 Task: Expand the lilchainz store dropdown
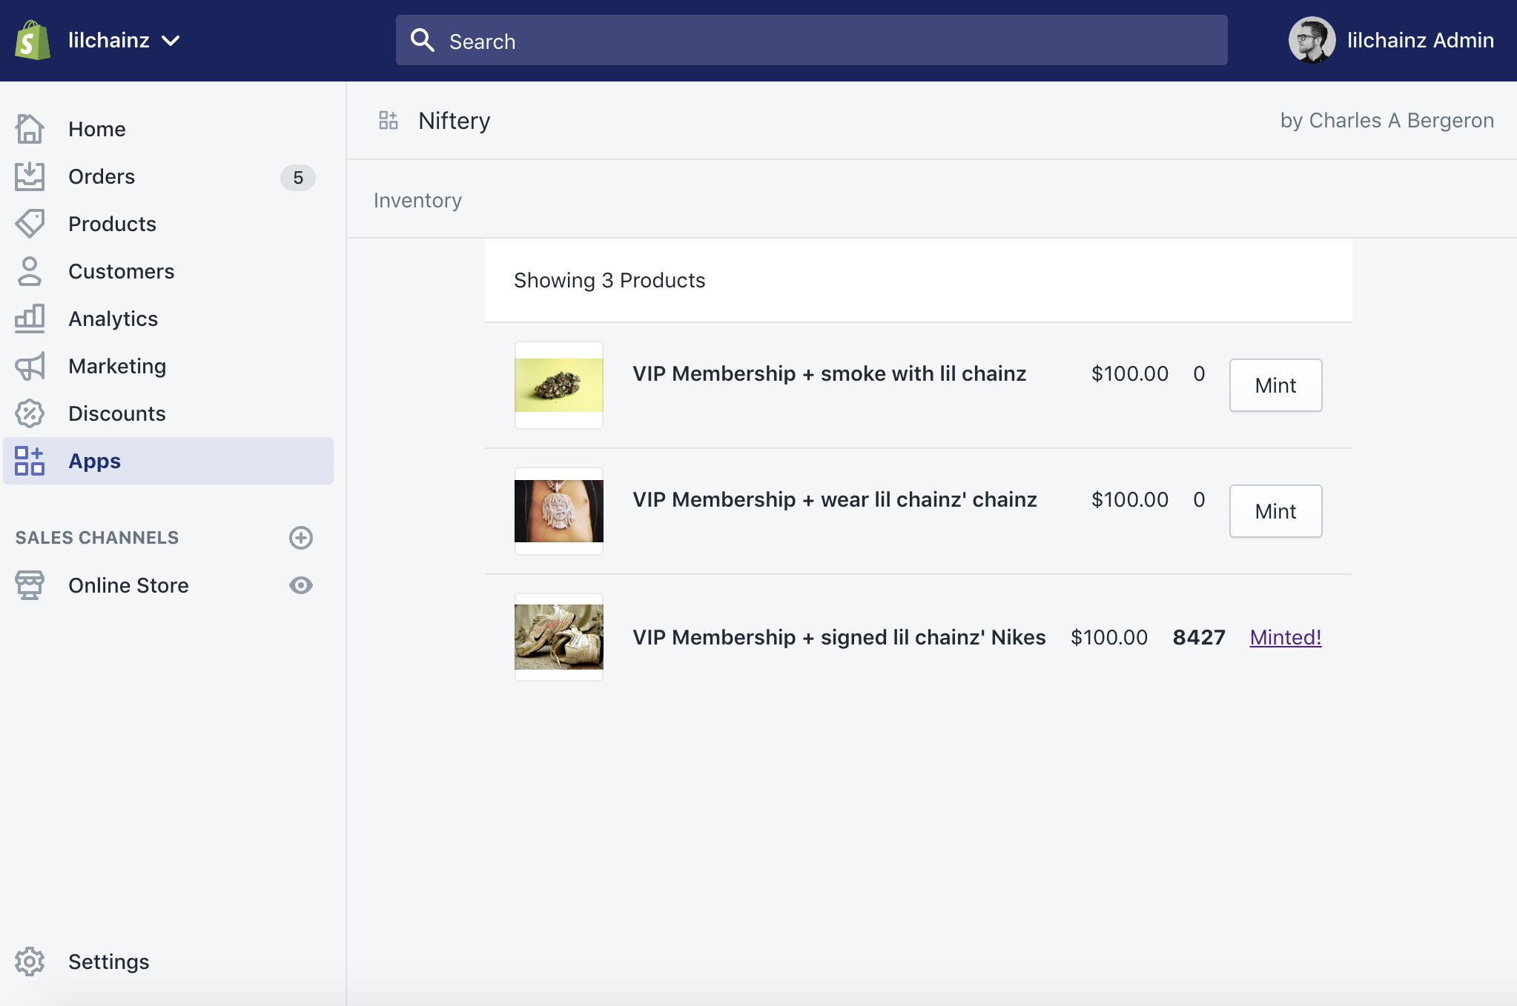(171, 41)
